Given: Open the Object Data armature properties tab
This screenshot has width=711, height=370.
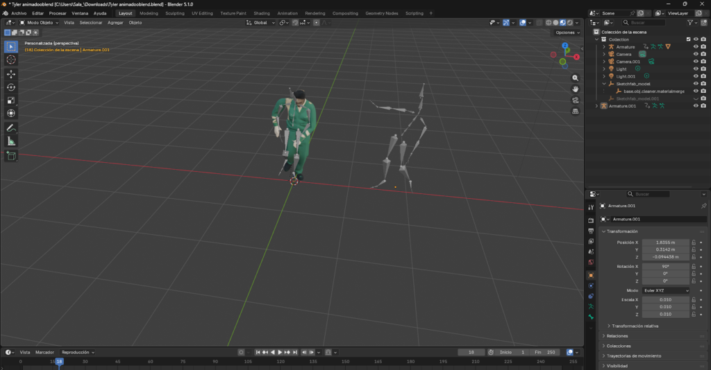Looking at the screenshot, I should [591, 306].
